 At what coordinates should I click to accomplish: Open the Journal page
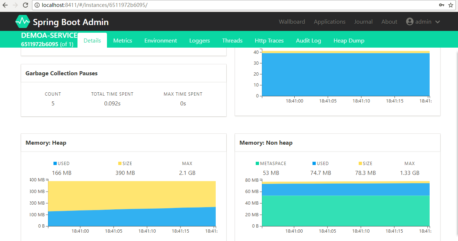click(363, 21)
